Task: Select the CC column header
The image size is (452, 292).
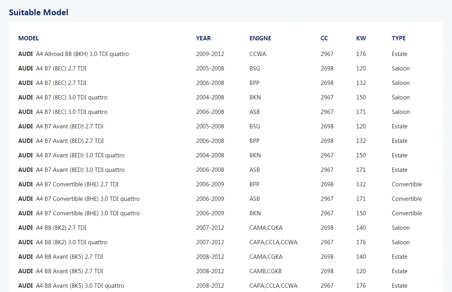Action: click(324, 38)
